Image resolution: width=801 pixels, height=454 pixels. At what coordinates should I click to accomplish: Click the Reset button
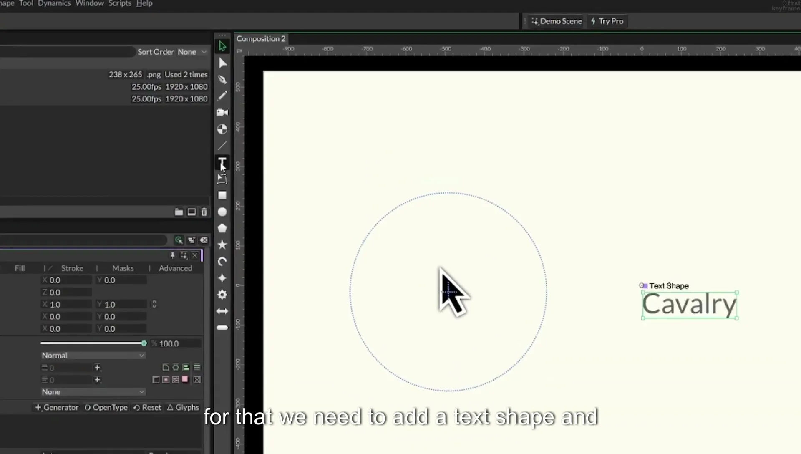[147, 407]
